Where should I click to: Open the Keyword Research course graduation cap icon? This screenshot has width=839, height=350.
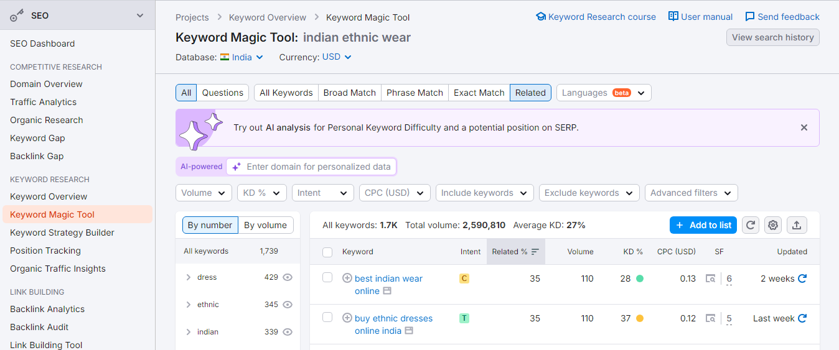541,17
